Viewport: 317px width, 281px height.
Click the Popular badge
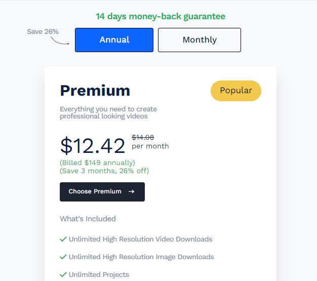pyautogui.click(x=236, y=91)
